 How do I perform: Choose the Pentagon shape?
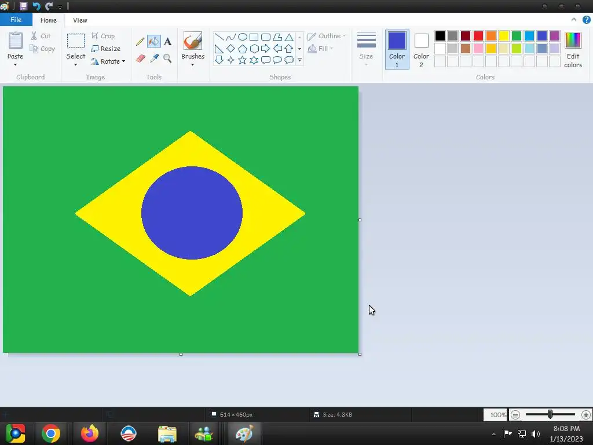(243, 49)
